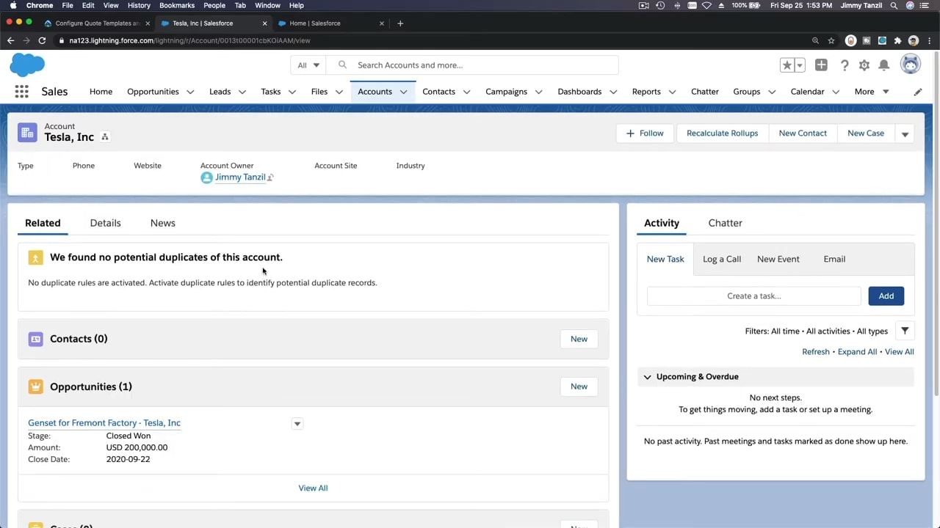Go to the Home nav tab

tap(101, 92)
